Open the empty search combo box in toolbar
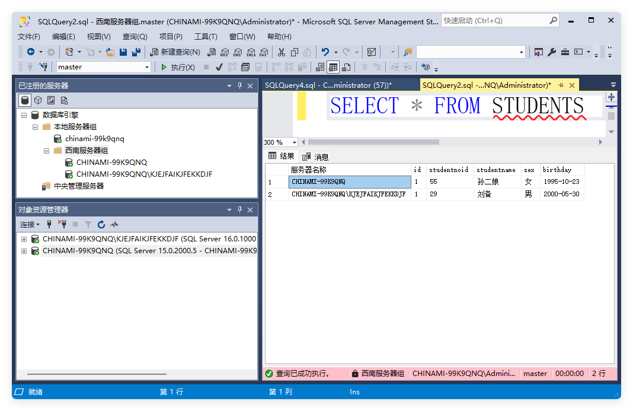633x411 pixels. 471,52
